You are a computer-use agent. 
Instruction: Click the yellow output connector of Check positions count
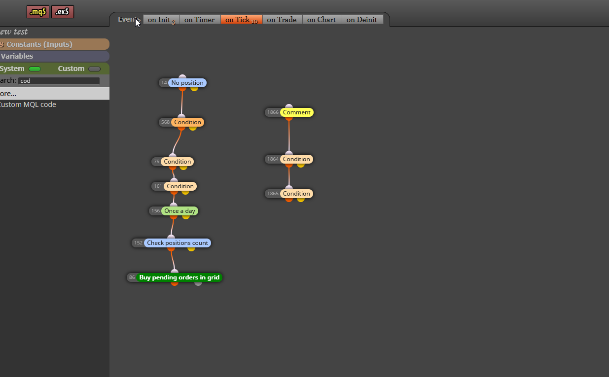tap(191, 249)
